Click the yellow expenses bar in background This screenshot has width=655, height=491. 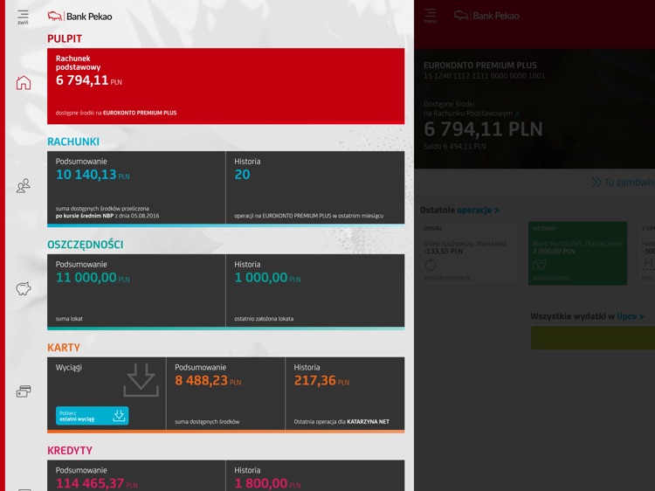pyautogui.click(x=593, y=337)
